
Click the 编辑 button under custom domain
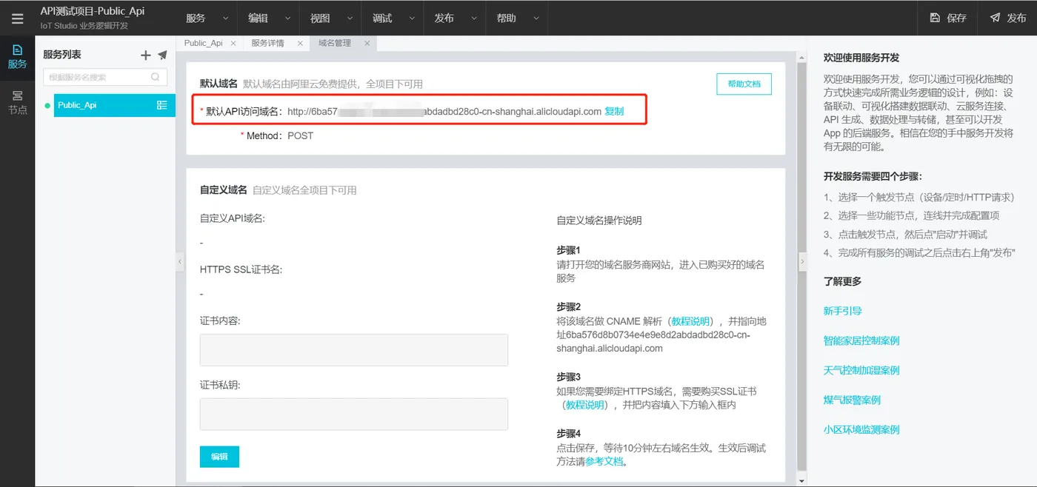coord(219,457)
